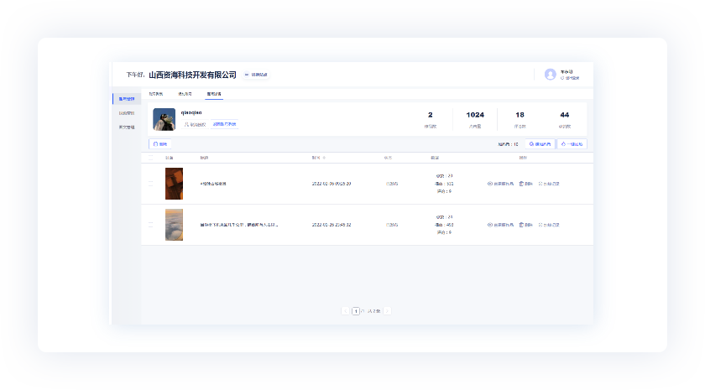
Task: Check the second video row checkbox
Action: 151,225
